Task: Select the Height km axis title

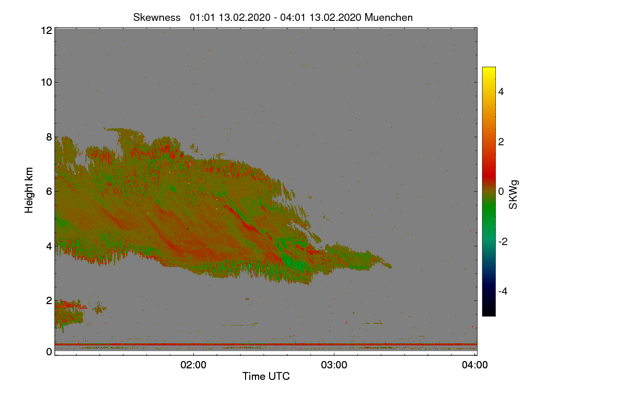Action: tap(29, 190)
